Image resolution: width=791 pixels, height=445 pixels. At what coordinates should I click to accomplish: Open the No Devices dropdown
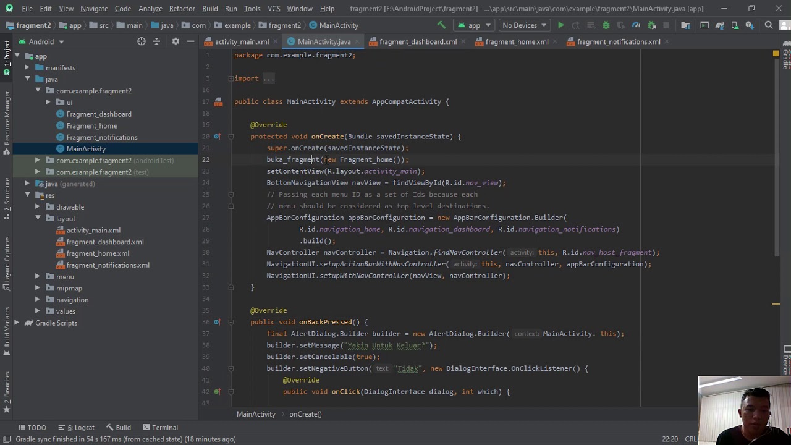524,25
